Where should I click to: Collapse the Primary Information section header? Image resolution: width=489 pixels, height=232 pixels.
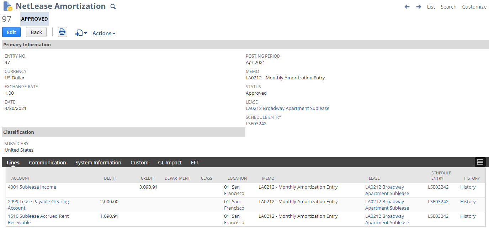click(x=27, y=44)
